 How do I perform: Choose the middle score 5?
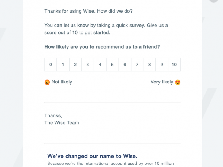pos(112,65)
